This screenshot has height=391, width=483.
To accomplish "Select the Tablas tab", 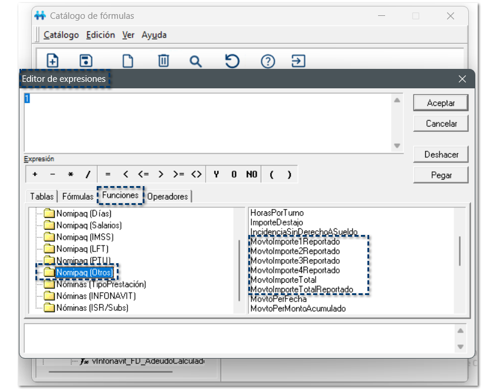I will [x=42, y=196].
